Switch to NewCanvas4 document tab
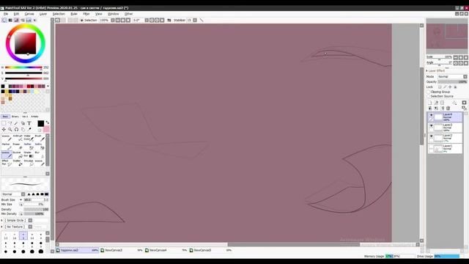469x264 pixels. point(166,250)
